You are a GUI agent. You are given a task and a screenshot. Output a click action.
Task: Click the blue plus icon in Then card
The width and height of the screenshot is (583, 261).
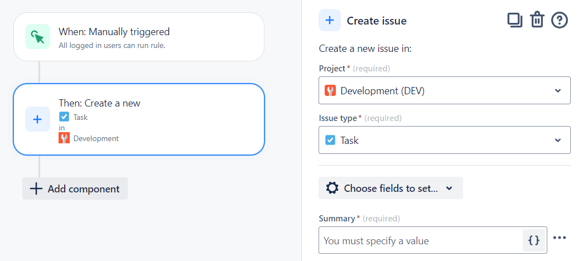tap(37, 119)
